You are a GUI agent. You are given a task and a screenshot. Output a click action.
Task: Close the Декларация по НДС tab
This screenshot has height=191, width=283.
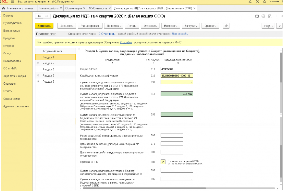pyautogui.click(x=194, y=8)
